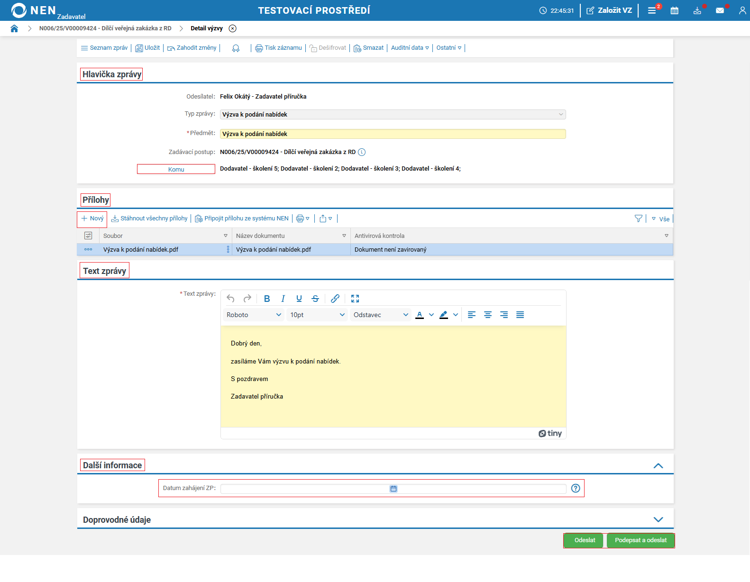Screen dimensions: 750x582
Task: Toggle strikethrough formatting in editor
Action: coord(315,299)
